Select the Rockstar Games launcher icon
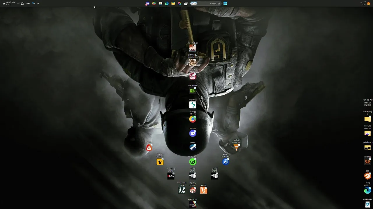 click(x=160, y=160)
